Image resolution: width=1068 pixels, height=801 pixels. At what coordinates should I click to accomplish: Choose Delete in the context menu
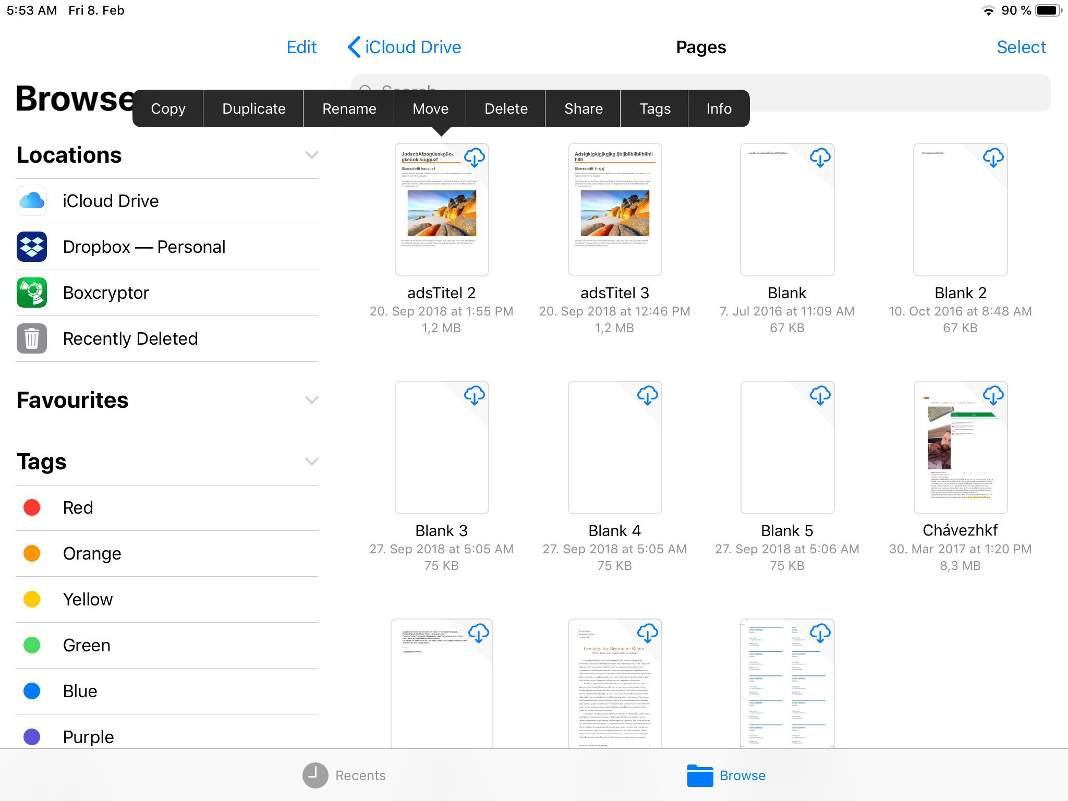coord(506,108)
